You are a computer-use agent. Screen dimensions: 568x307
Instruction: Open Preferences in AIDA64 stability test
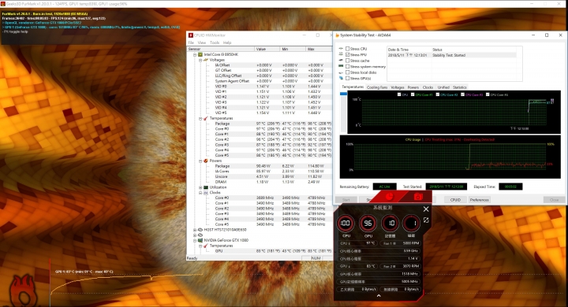click(x=480, y=200)
